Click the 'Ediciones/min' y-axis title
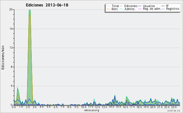Image resolution: width=183 pixels, height=113 pixels. pos(3,57)
